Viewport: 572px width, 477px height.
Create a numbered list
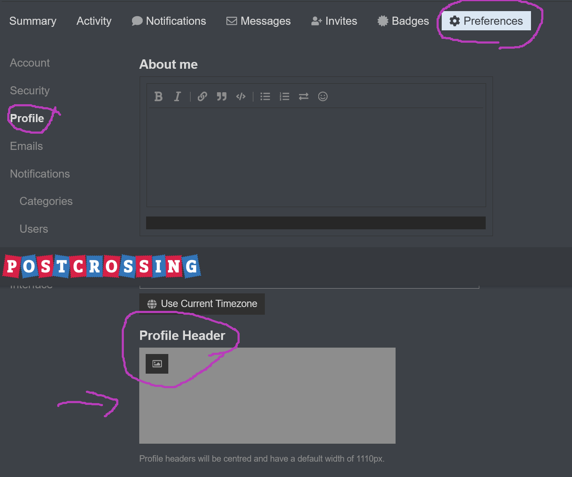click(285, 97)
